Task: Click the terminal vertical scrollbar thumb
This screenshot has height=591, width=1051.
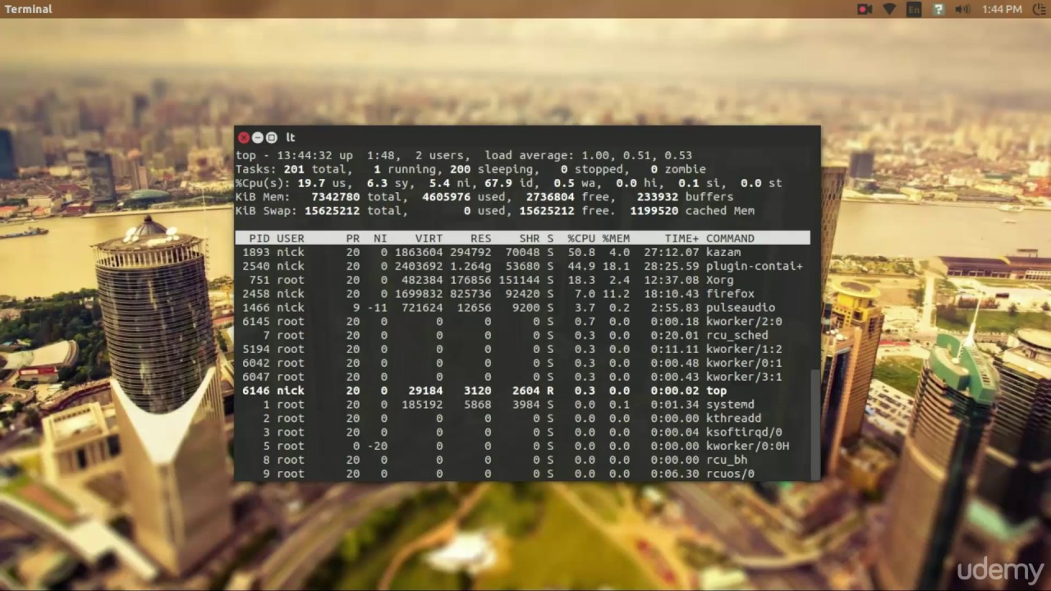Action: 815,424
